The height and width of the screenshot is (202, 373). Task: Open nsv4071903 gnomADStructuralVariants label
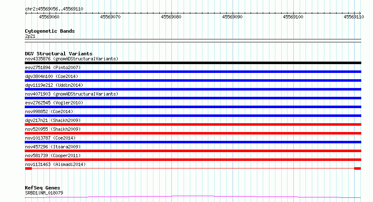pos(72,94)
